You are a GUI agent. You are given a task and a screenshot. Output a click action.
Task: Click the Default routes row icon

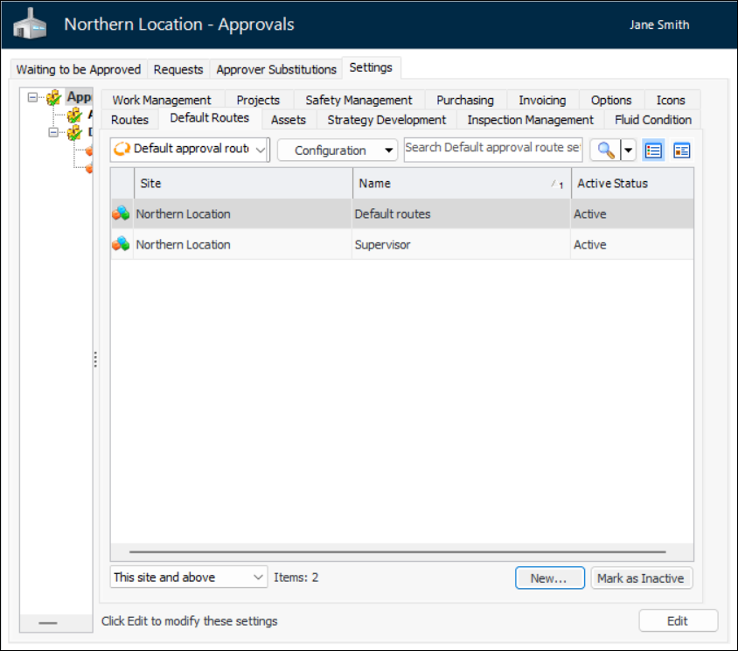coord(121,213)
